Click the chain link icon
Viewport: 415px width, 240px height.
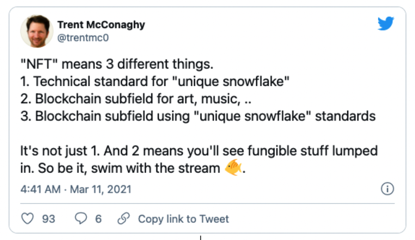124,218
